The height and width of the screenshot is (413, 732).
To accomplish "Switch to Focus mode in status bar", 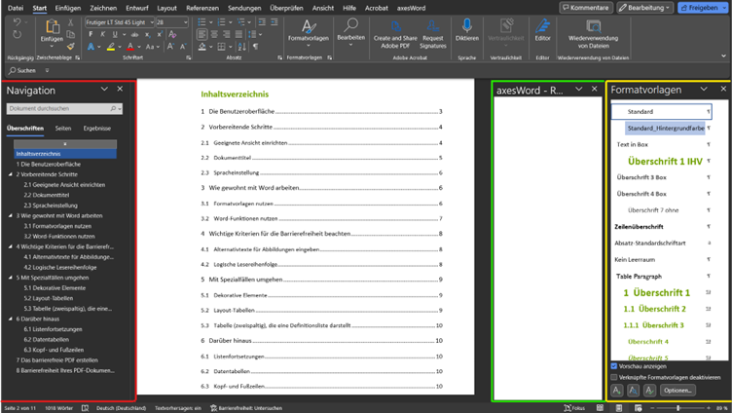I will pyautogui.click(x=574, y=408).
